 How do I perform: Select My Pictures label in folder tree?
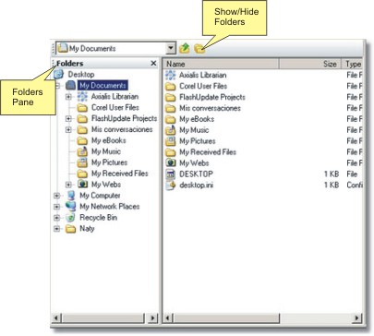[109, 162]
